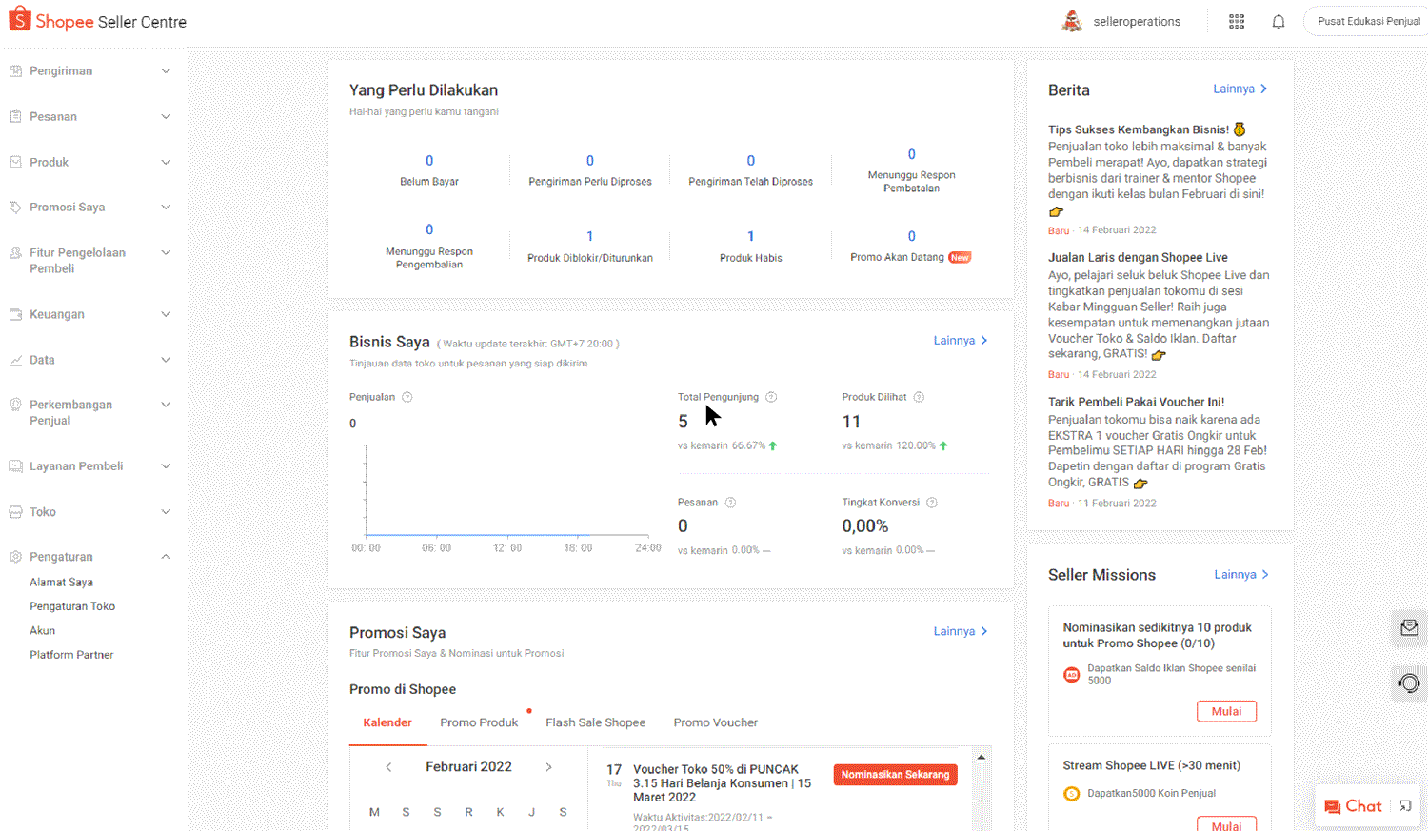Expand the Promosi Saya sidebar menu
The width and height of the screenshot is (1428, 831).
pos(89,208)
